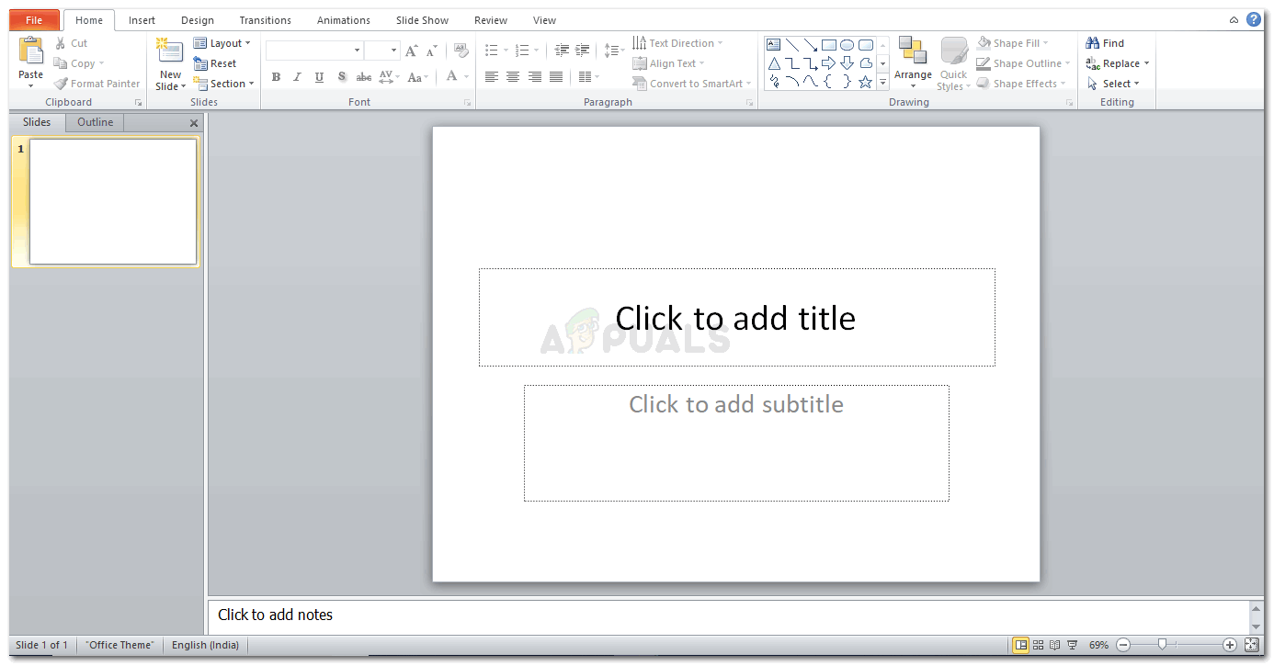Toggle Underline formatting

click(x=319, y=77)
